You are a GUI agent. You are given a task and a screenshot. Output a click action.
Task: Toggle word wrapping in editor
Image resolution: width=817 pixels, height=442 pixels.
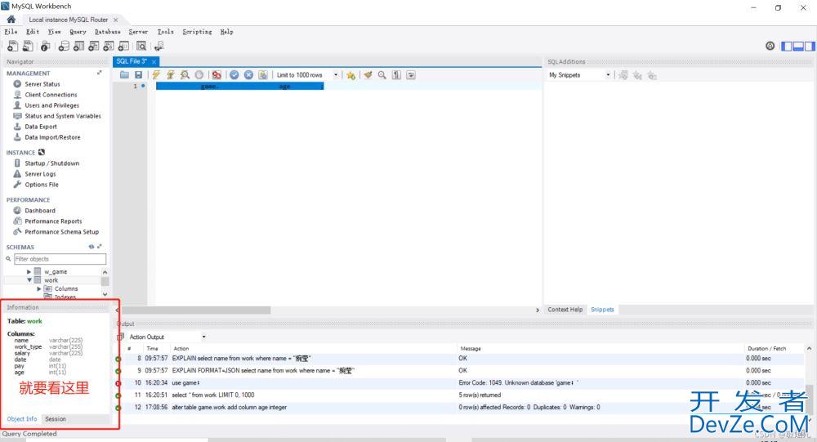pos(411,75)
